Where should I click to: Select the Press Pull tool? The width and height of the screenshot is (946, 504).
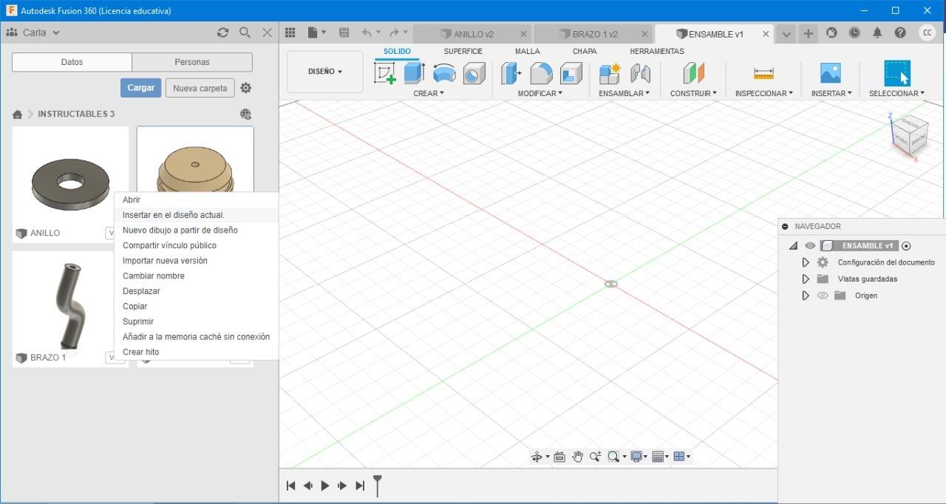511,73
